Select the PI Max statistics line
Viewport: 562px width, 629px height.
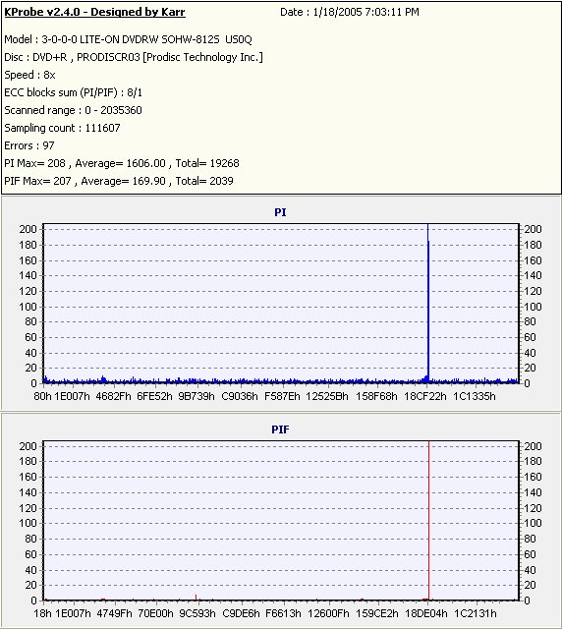click(122, 163)
